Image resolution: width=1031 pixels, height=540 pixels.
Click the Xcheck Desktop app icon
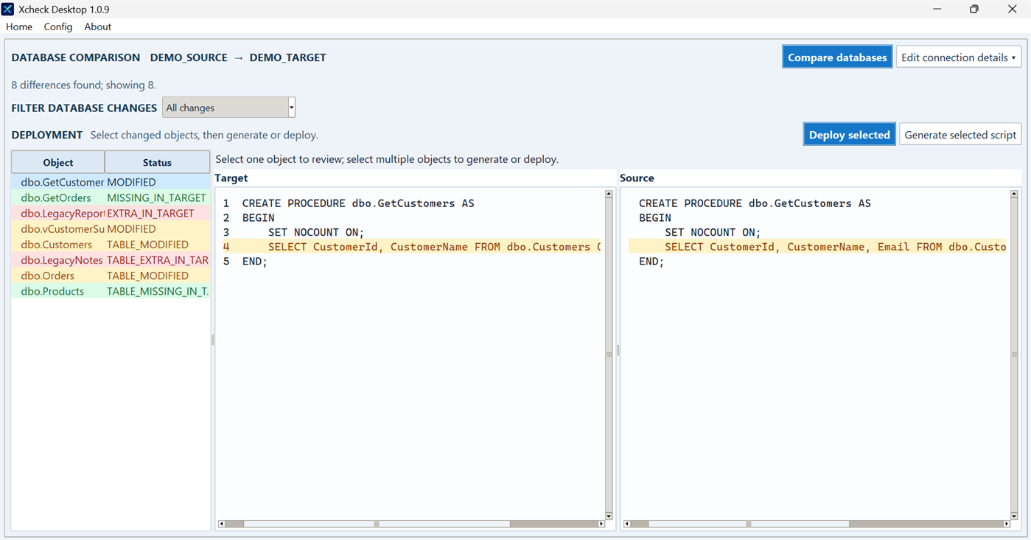click(8, 10)
